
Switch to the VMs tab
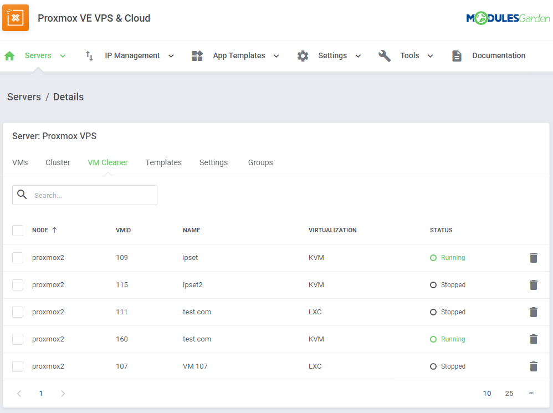coord(20,162)
